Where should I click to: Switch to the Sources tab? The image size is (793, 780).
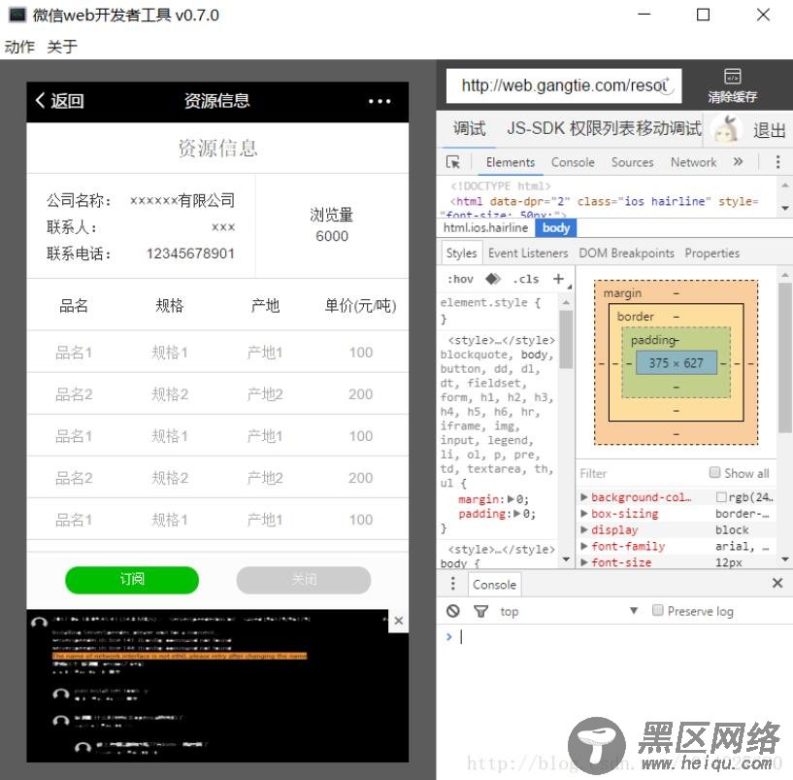tap(632, 162)
